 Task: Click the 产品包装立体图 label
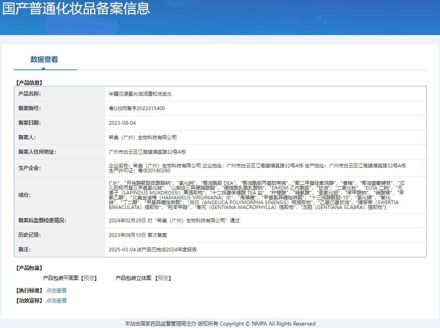point(133,278)
